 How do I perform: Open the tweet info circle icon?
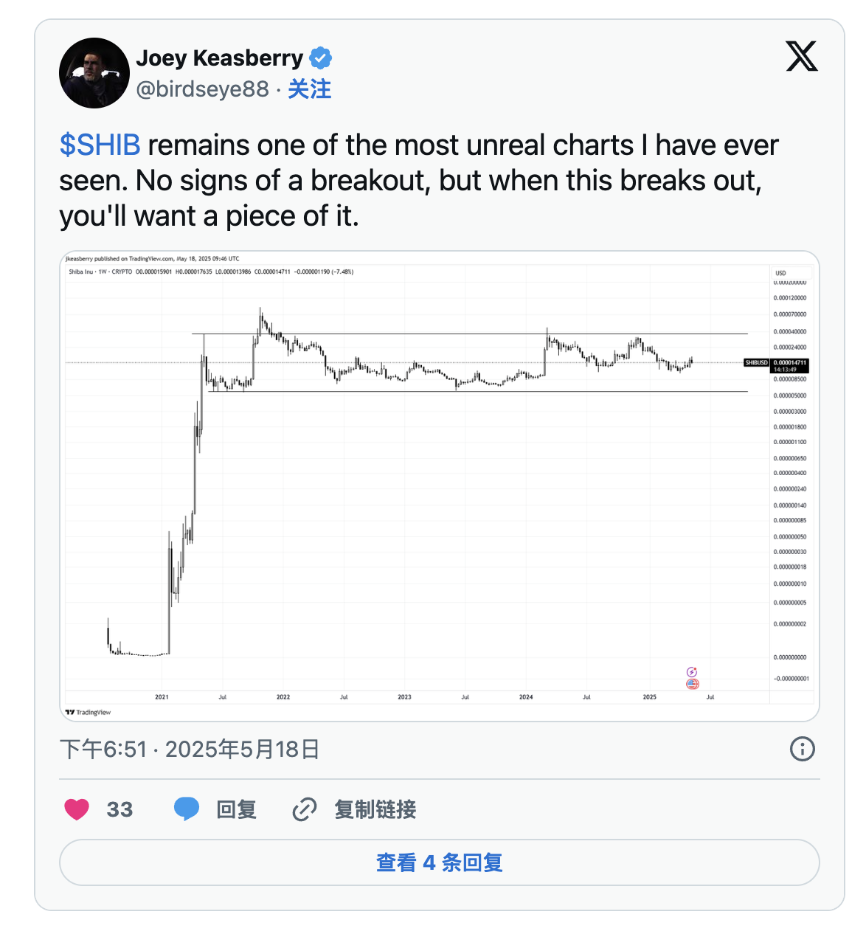coord(802,749)
